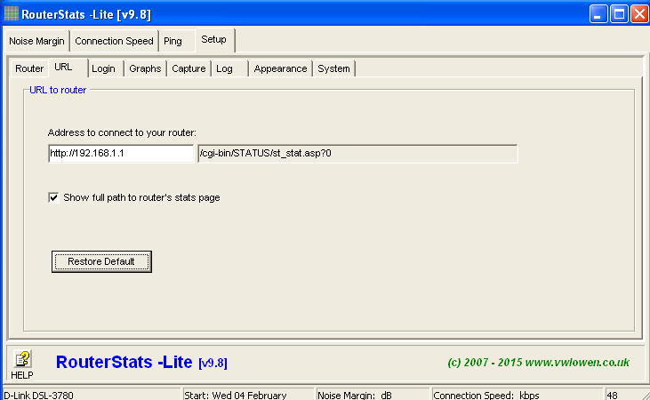650x400 pixels.
Task: Switch to the Noise Margin tab
Action: (x=36, y=41)
